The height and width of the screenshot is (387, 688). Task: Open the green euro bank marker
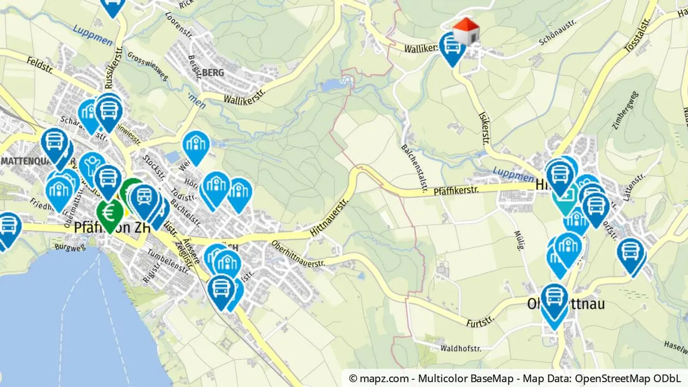click(110, 215)
